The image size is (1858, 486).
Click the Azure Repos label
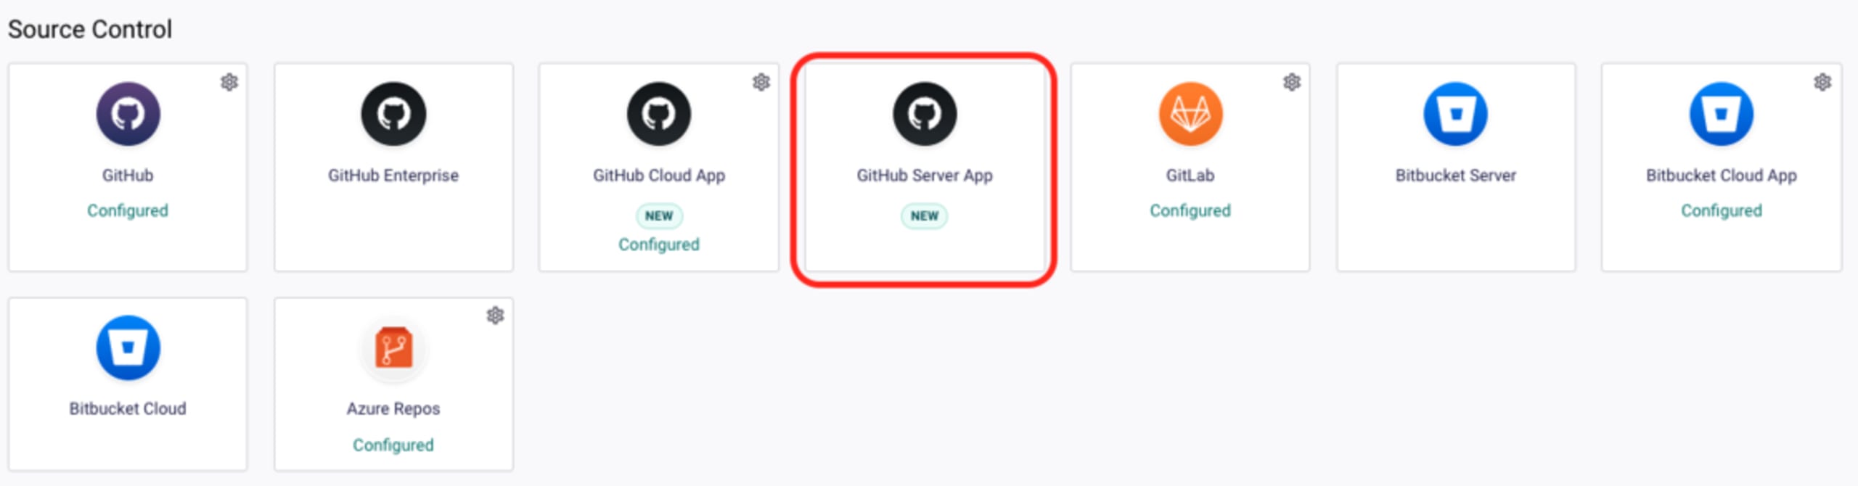click(393, 409)
